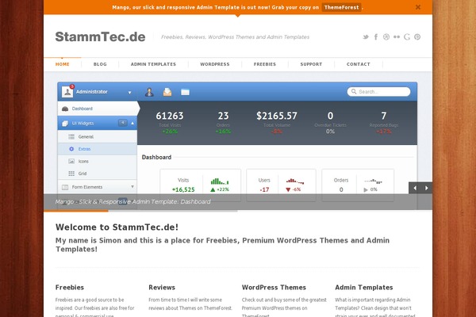This screenshot has width=476, height=317.
Task: Click the Visits +16,525 card
Action: click(x=201, y=185)
